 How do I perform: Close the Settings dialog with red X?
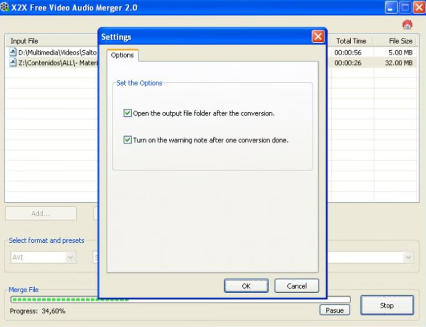tap(318, 37)
